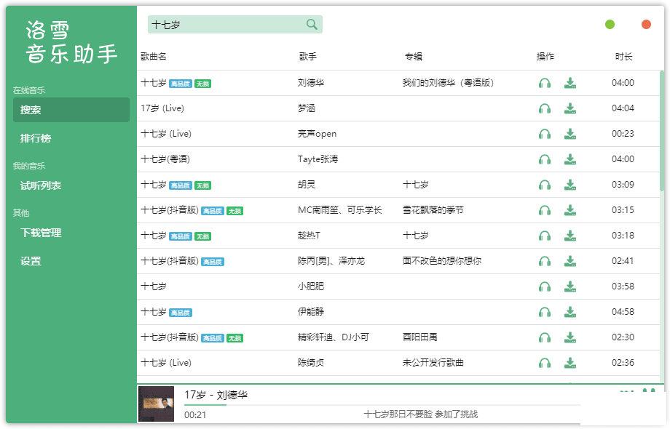Listen to 十七岁 by 小肥肥
Viewport: 670px width, 429px height.
tap(544, 287)
